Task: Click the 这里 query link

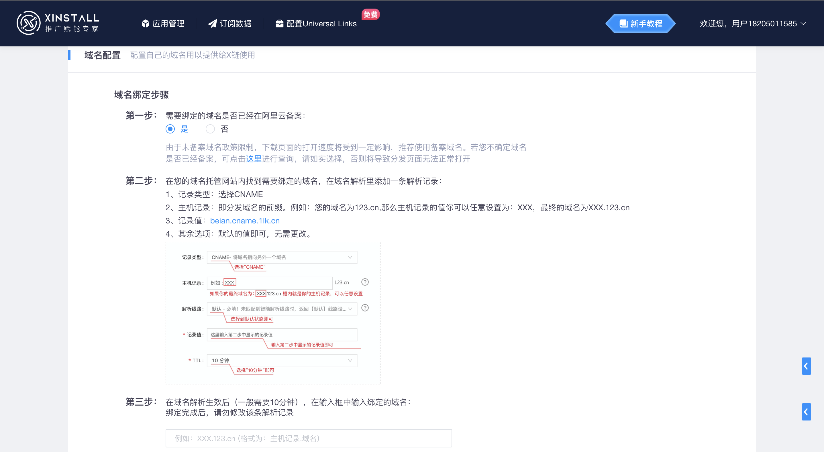Action: click(254, 159)
